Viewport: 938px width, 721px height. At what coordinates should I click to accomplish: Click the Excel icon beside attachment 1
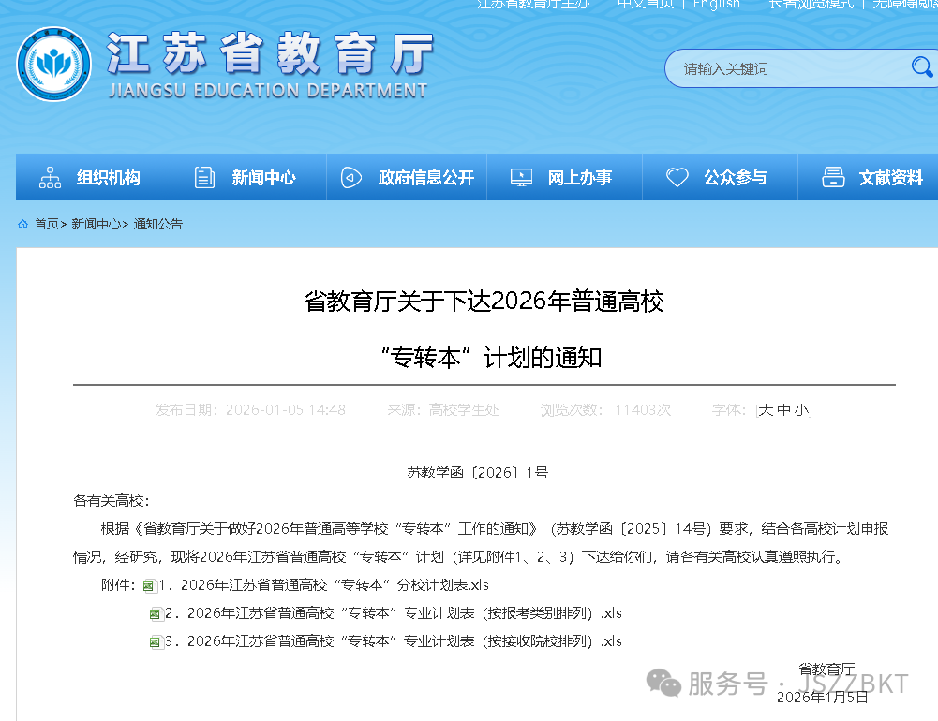click(x=147, y=584)
